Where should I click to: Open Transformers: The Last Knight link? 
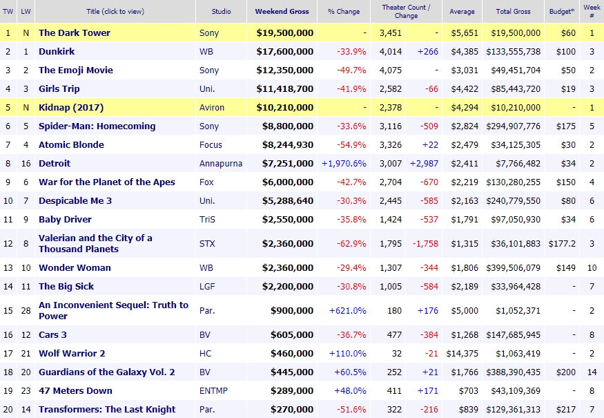[107, 409]
